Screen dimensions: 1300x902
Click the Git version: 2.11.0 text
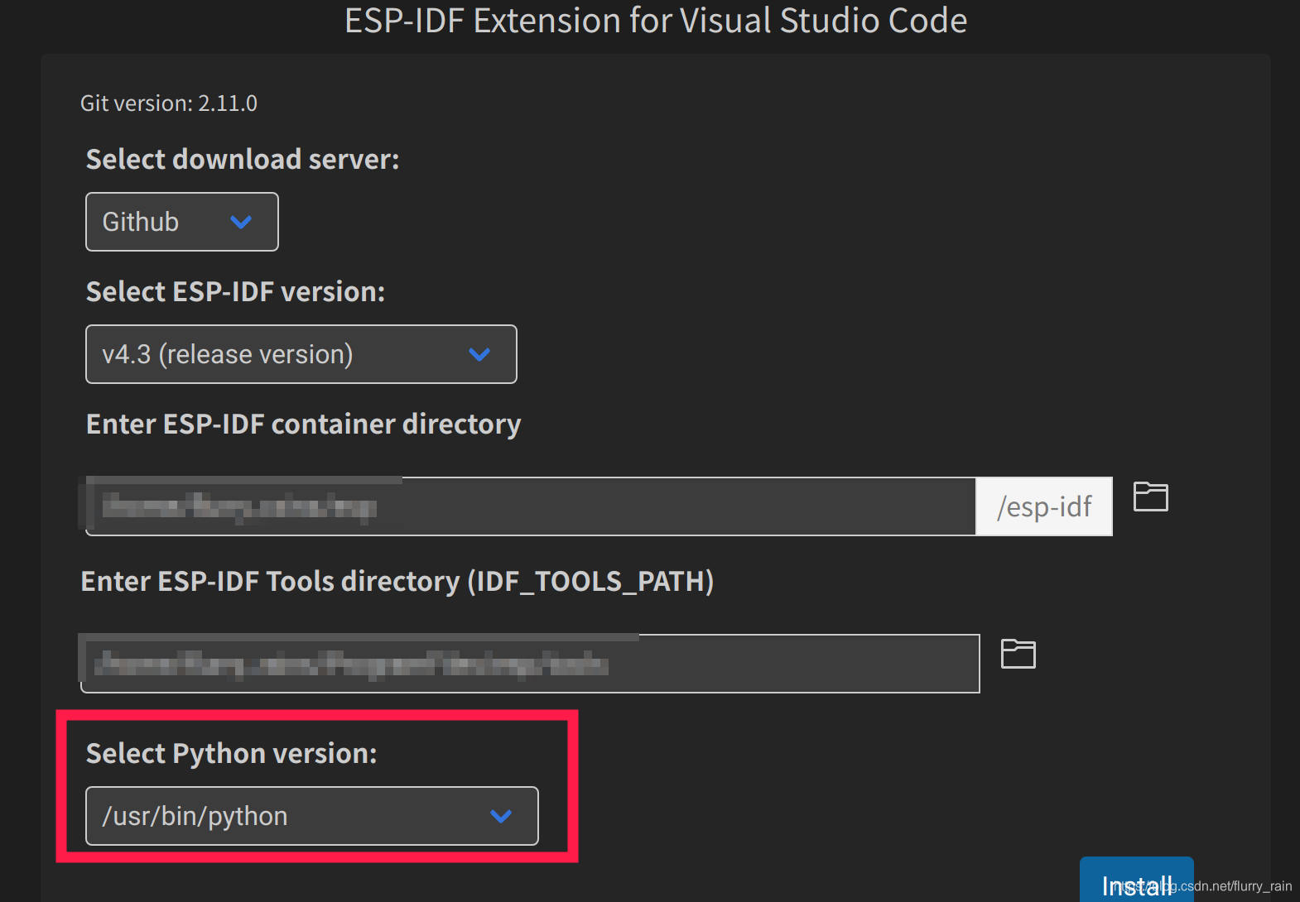pyautogui.click(x=169, y=103)
